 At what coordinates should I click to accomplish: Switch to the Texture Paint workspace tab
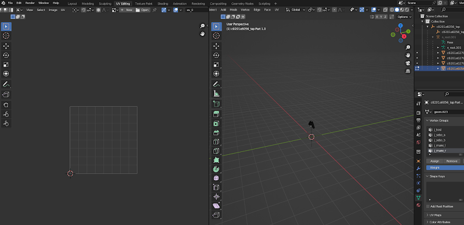pos(143,3)
